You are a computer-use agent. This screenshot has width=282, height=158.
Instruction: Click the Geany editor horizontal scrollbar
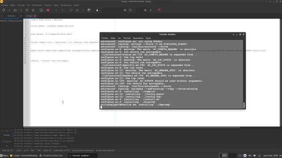[x=132, y=128]
